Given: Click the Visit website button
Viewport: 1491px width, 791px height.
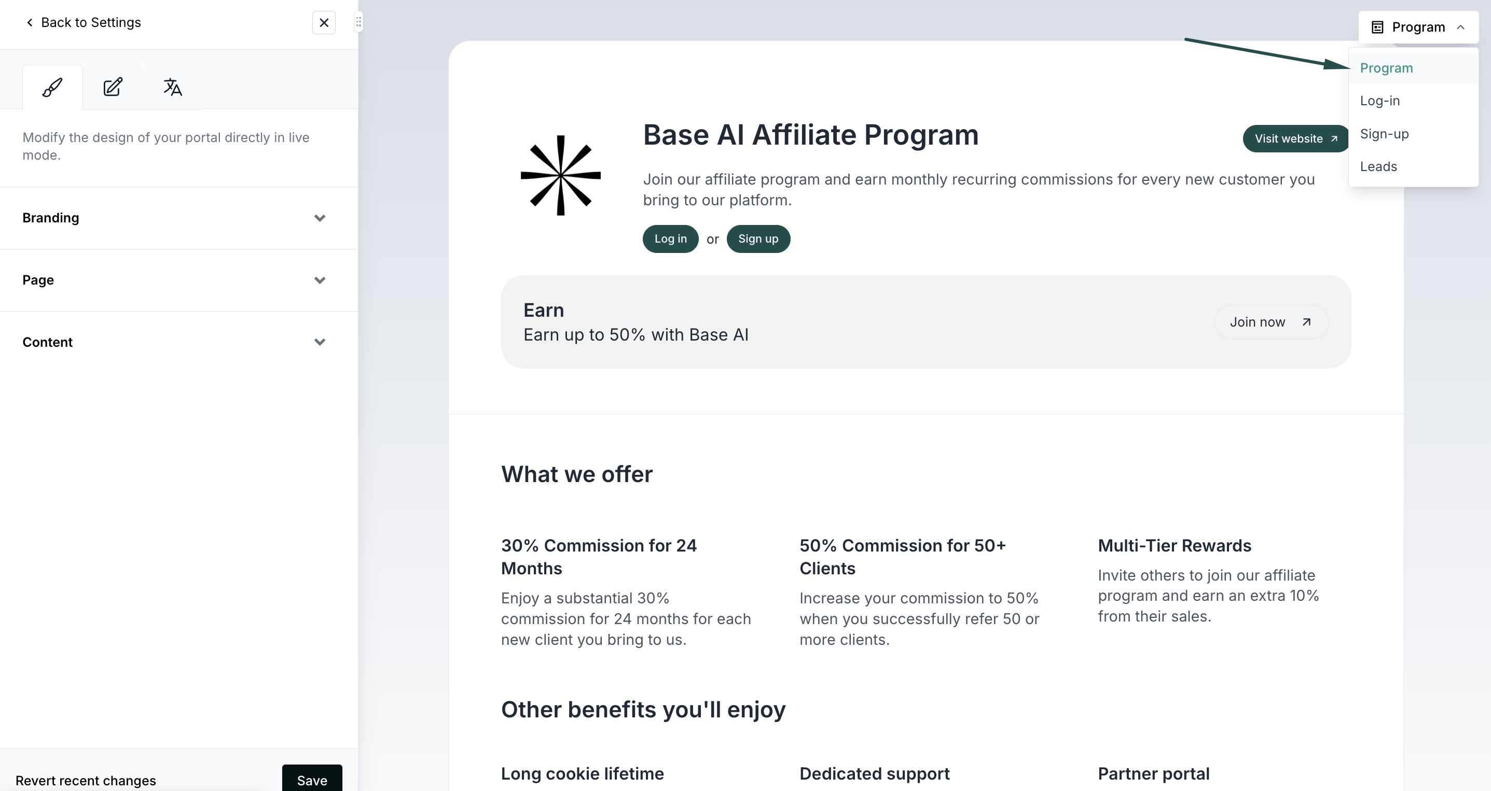Looking at the screenshot, I should (x=1295, y=139).
